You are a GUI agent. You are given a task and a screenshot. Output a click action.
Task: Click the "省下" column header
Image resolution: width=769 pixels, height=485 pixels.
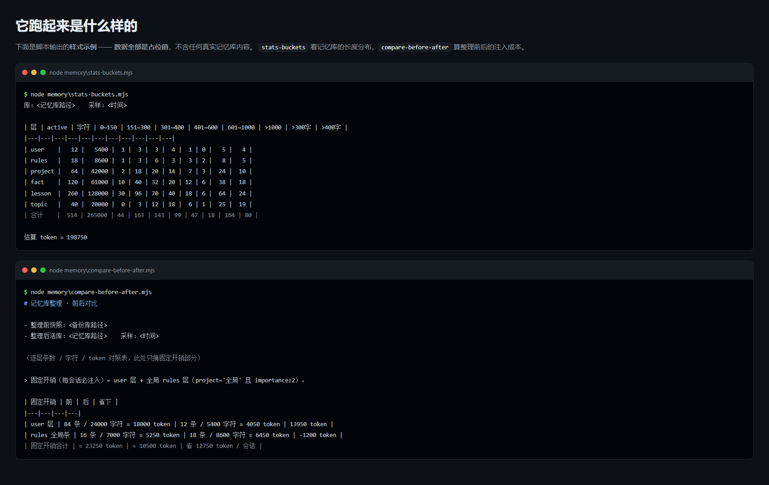click(105, 402)
